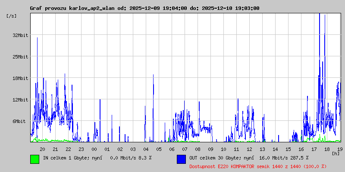Viewport: 345px width, 172px height.
Task: Click the '25Mbit' y-axis label
Action: coord(20,57)
